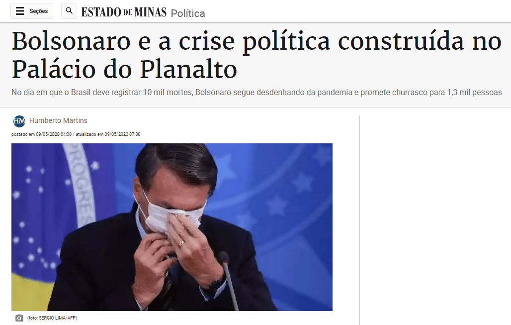Viewport: 511px width, 325px height.
Task: Click the blank right sidebar area
Action: [435, 220]
